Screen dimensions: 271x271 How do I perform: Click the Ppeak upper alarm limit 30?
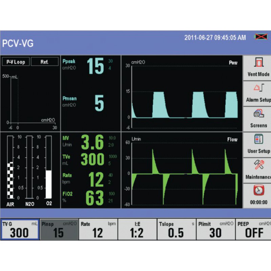click(x=111, y=61)
